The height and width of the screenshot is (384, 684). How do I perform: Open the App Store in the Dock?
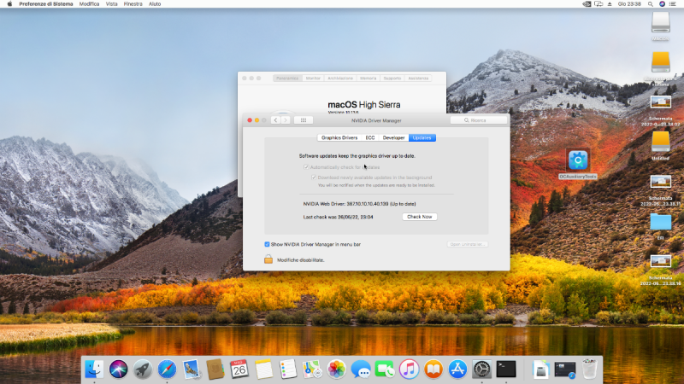[457, 369]
